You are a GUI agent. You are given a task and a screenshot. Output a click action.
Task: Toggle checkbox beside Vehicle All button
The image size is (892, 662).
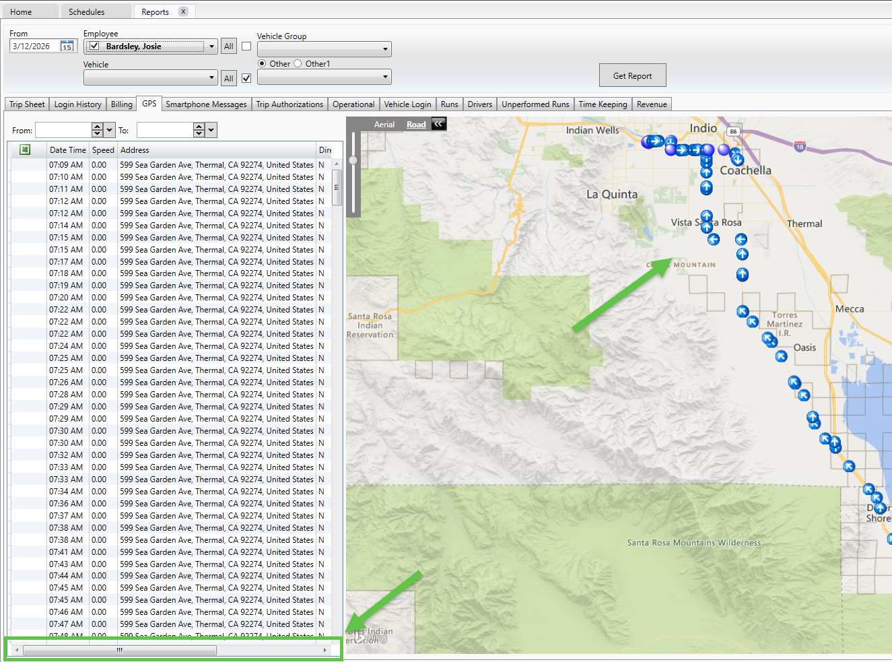[x=246, y=78]
